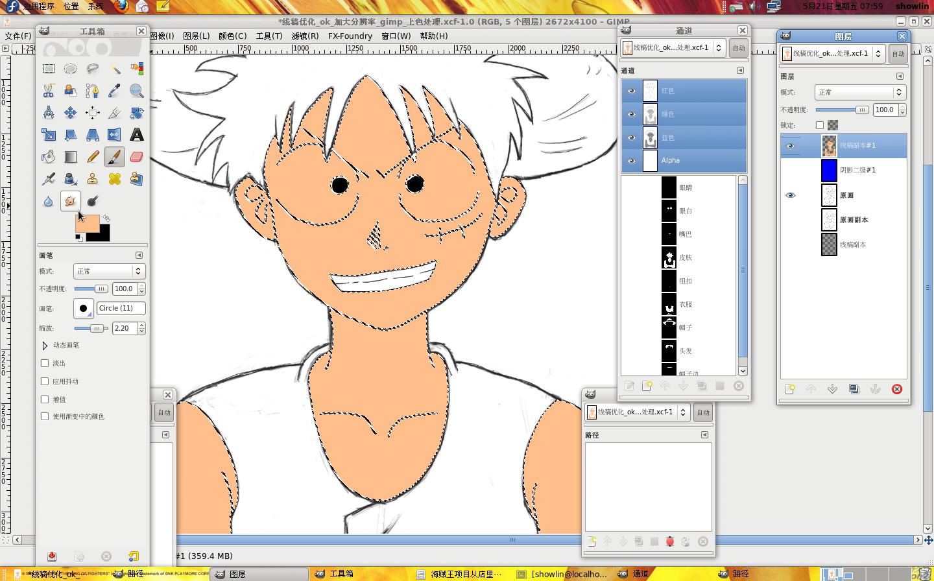
Task: Select the Foreground Select tool
Action: coord(71,91)
